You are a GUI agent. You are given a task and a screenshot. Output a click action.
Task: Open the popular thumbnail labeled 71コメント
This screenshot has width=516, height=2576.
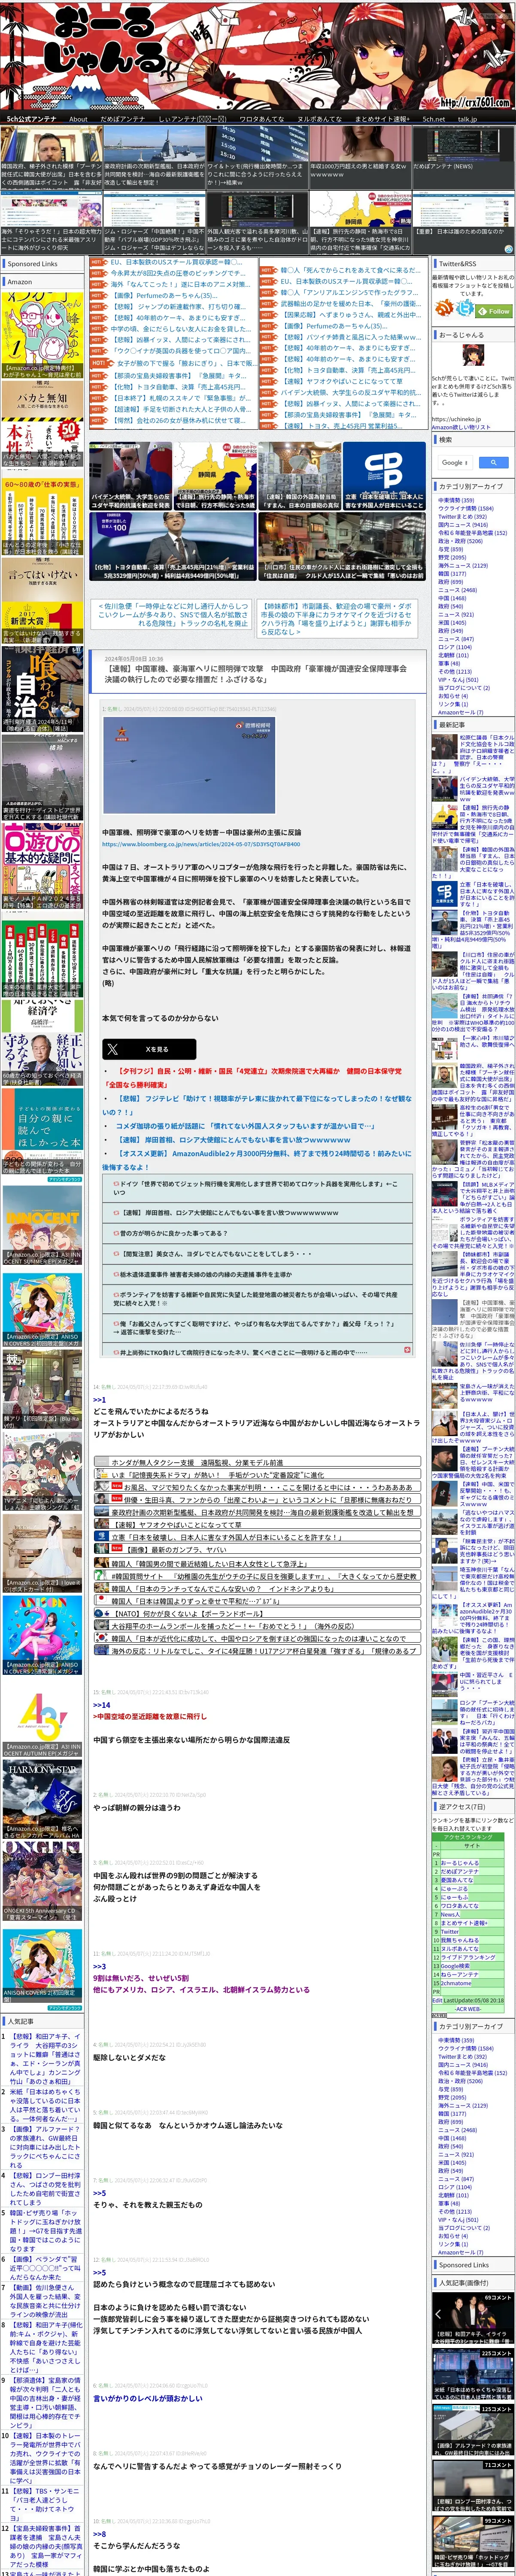click(x=473, y=2484)
